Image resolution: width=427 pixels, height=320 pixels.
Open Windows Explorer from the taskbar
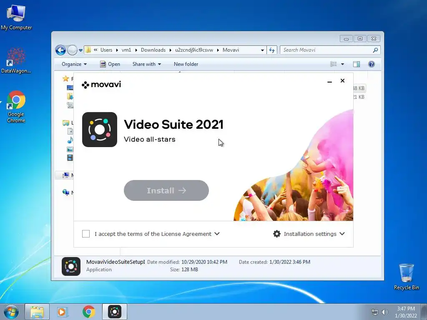(x=37, y=312)
